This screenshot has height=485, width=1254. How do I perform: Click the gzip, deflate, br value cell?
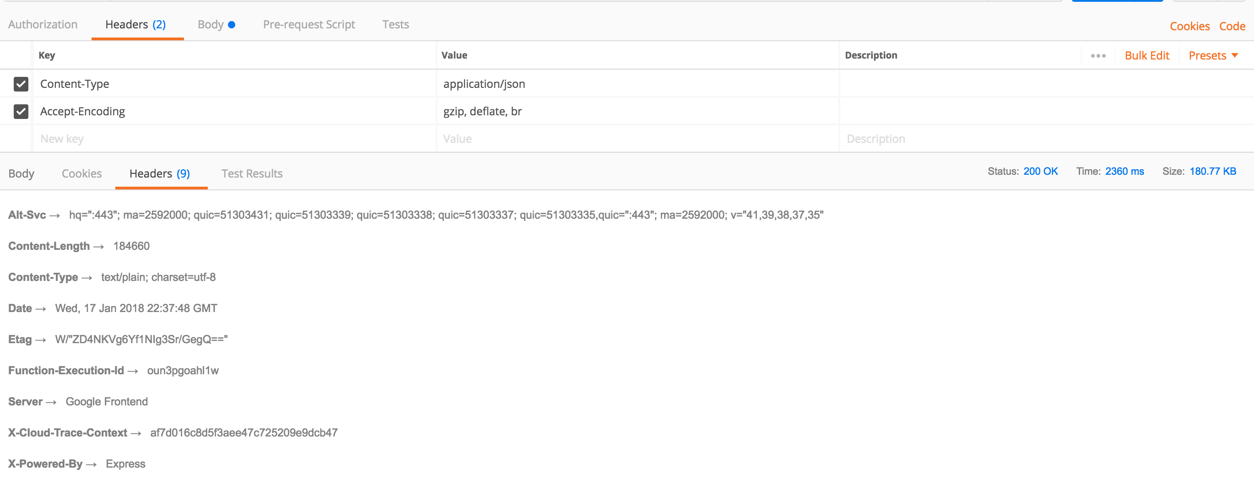(638, 111)
